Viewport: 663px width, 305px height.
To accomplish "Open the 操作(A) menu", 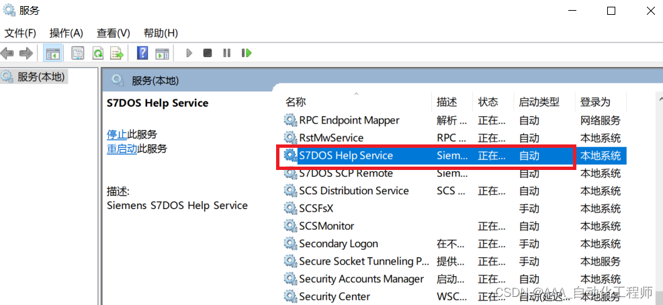I will [67, 33].
